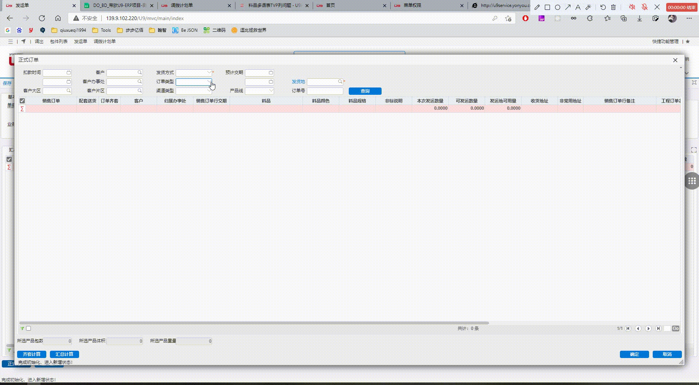Click the 查询 button
This screenshot has height=385, width=699.
click(x=365, y=91)
